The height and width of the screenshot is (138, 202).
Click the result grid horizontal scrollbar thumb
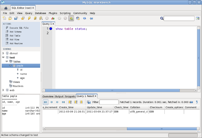click(x=162, y=129)
